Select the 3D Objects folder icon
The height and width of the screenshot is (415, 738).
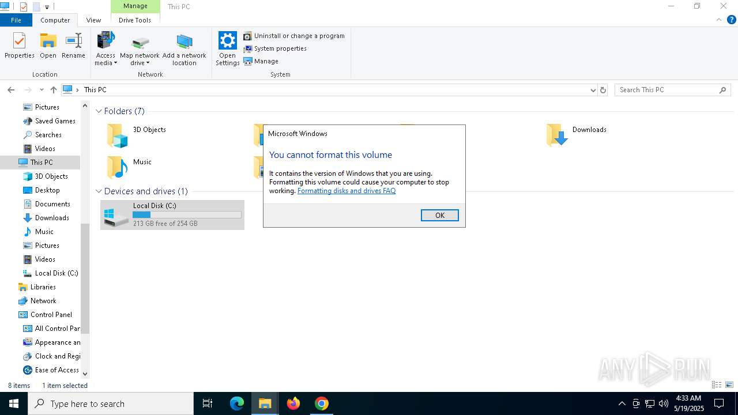pyautogui.click(x=117, y=136)
